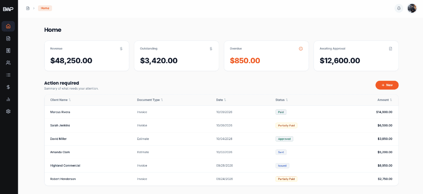This screenshot has width=423, height=194.
Task: Click the dollar icon on Revenue card
Action: pos(121,49)
